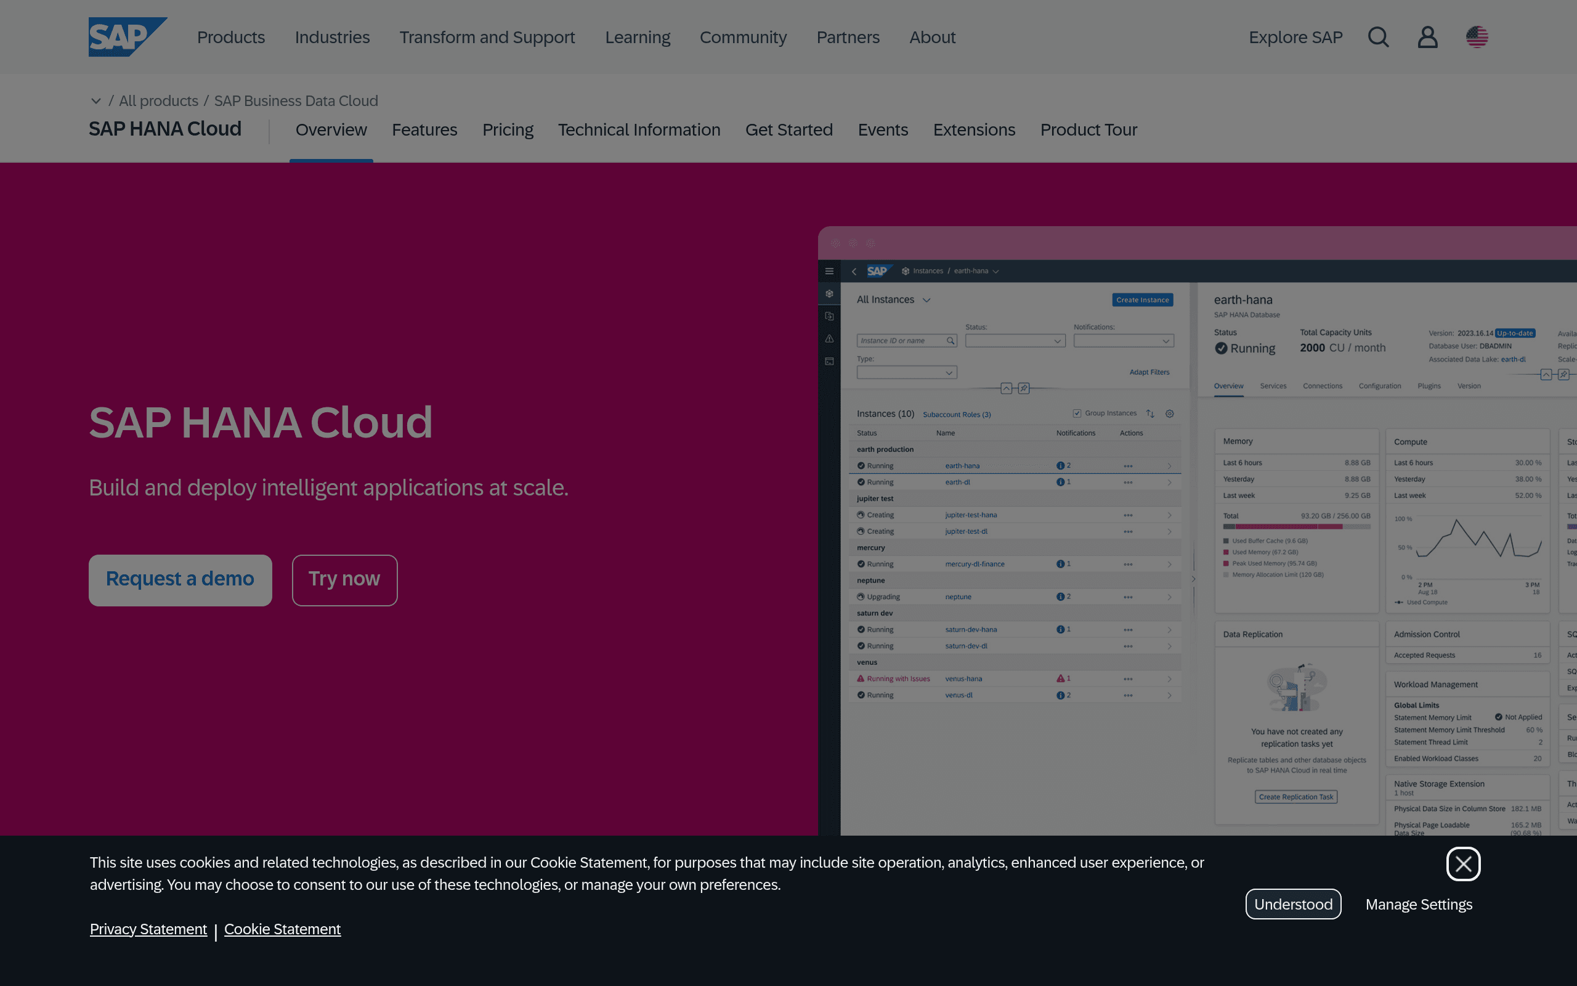Go to the All products breadcrumb
Image resolution: width=1577 pixels, height=986 pixels.
[158, 101]
